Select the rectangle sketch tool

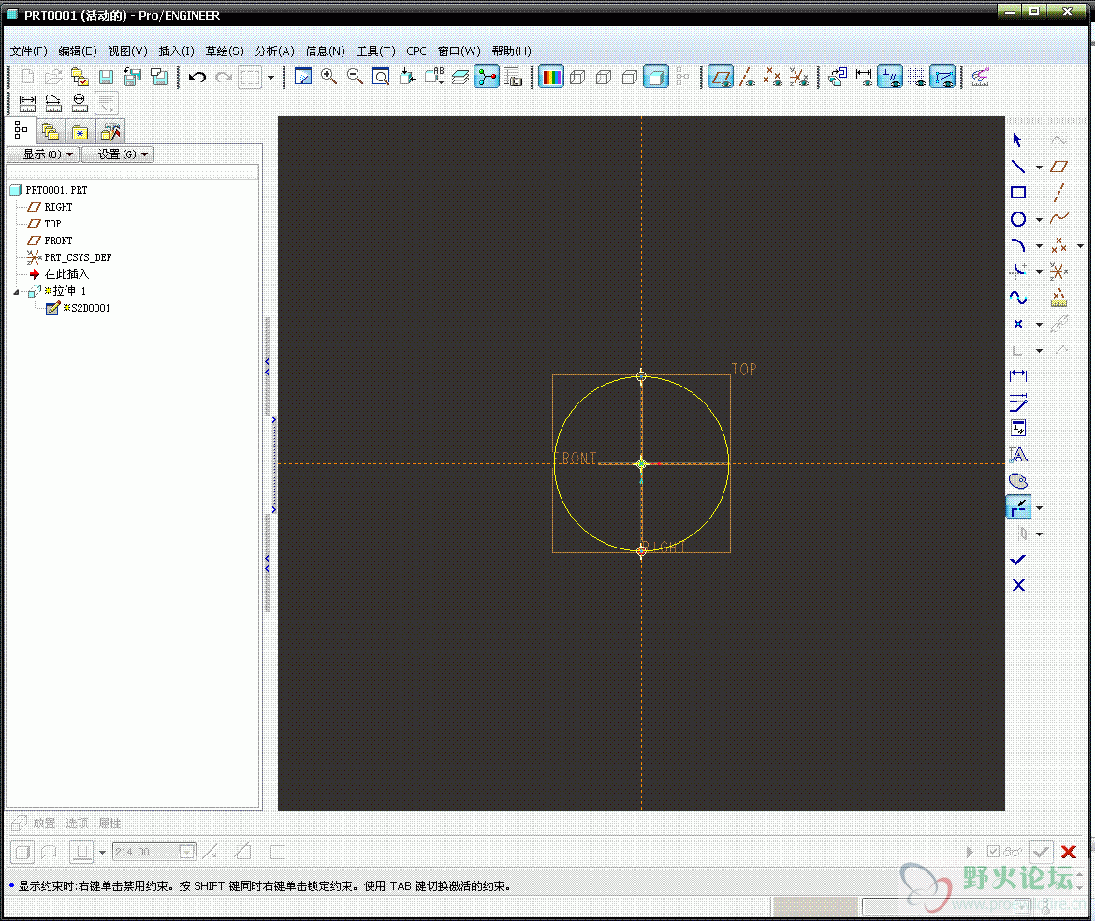1018,193
